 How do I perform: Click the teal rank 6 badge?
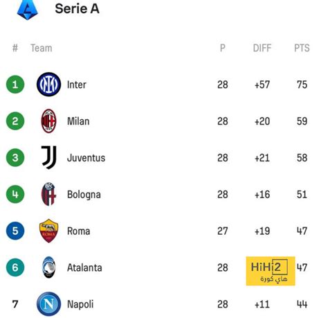pos(15,267)
